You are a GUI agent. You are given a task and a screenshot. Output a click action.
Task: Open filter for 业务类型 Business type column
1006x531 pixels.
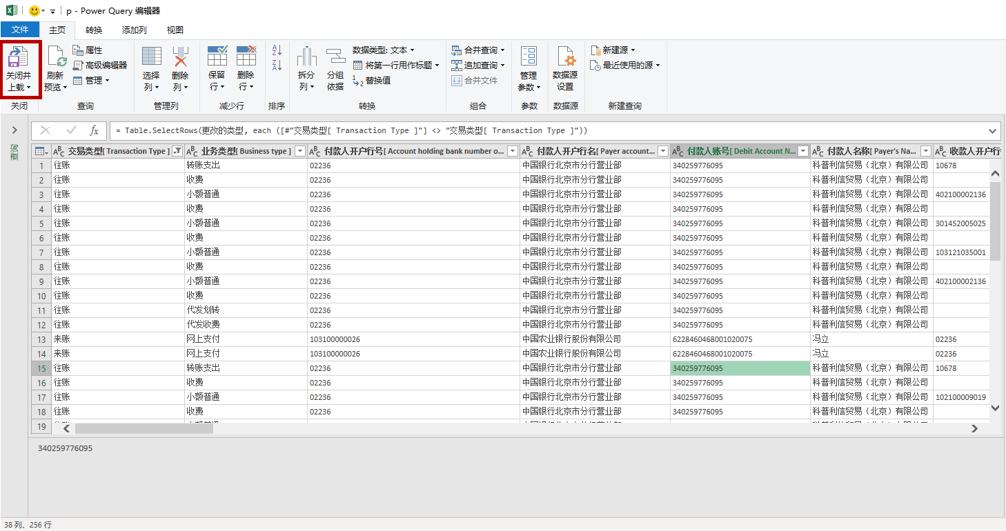point(299,151)
